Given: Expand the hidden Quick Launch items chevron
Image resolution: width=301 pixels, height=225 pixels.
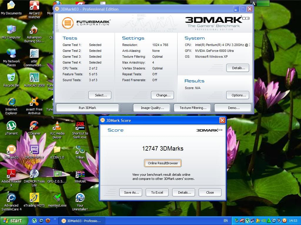Looking at the screenshot, I should [x=55, y=219].
